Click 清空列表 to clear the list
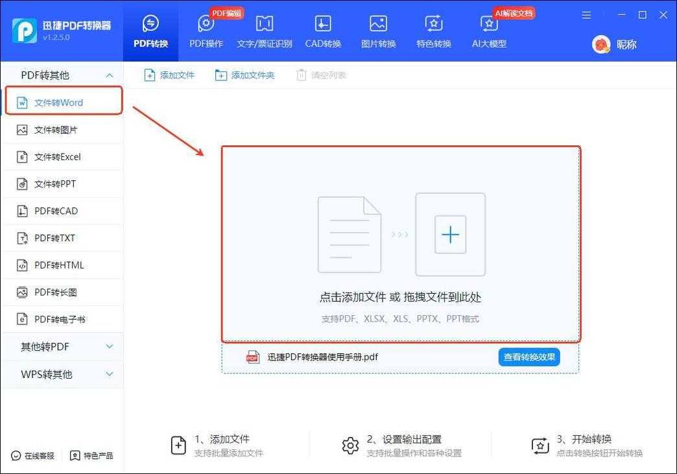This screenshot has height=474, width=677. [x=323, y=75]
